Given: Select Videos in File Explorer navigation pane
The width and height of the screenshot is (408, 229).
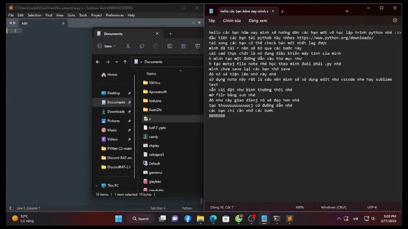Looking at the screenshot, I should point(112,139).
